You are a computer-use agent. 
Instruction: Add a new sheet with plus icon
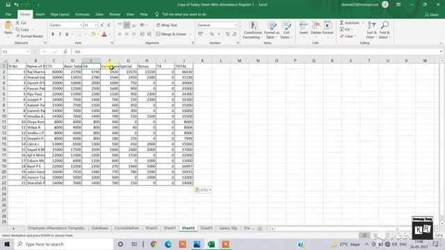click(259, 228)
